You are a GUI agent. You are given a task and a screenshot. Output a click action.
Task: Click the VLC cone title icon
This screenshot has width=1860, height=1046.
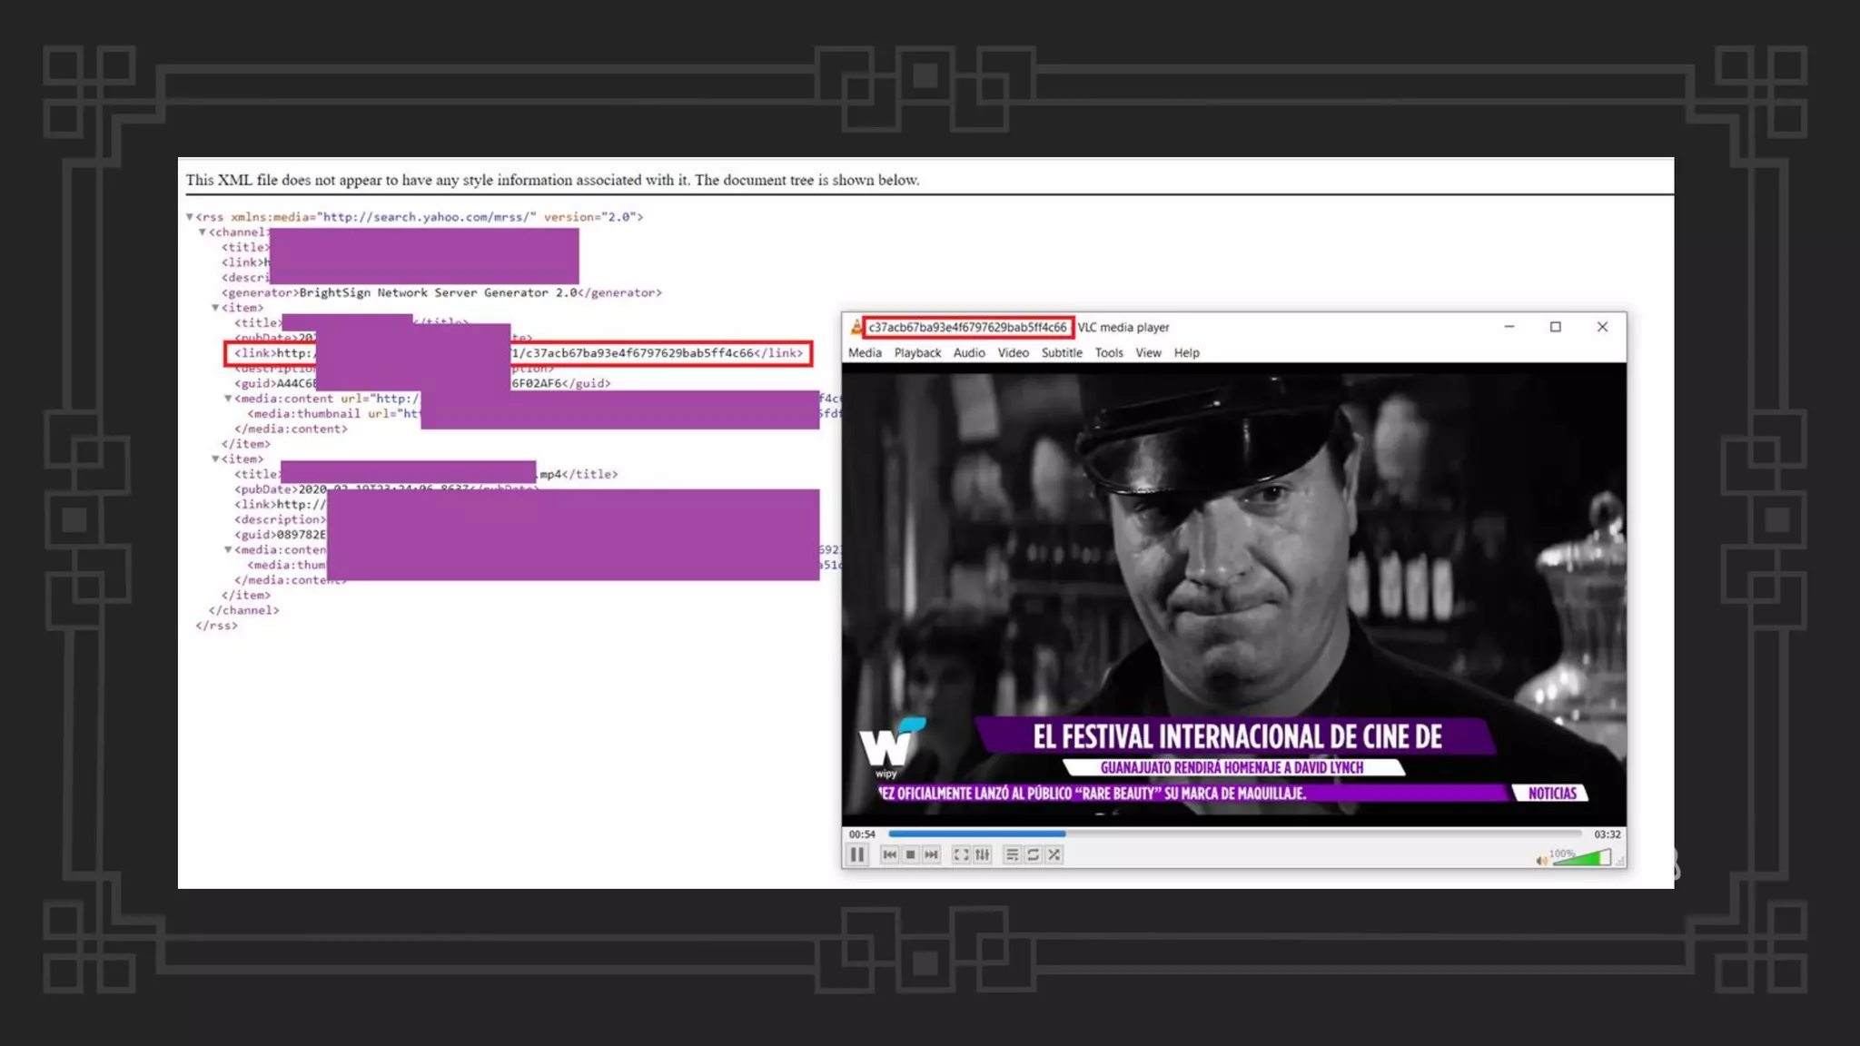pos(855,327)
